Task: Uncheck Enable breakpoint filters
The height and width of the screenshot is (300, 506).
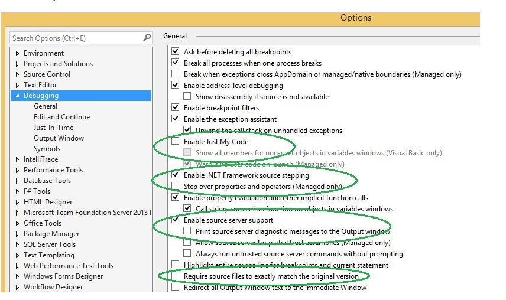Action: (x=175, y=107)
